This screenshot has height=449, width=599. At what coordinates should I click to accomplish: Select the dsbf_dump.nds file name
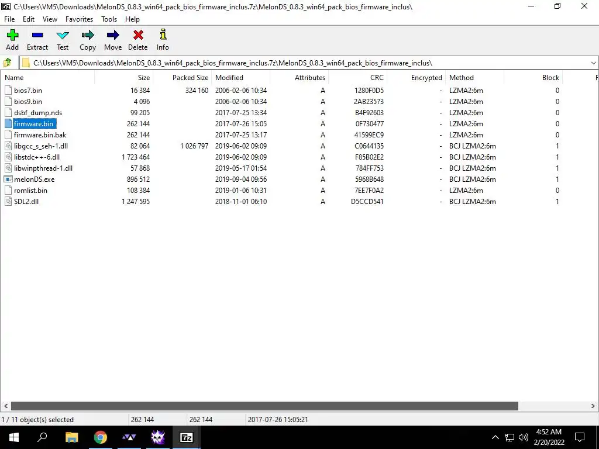38,113
